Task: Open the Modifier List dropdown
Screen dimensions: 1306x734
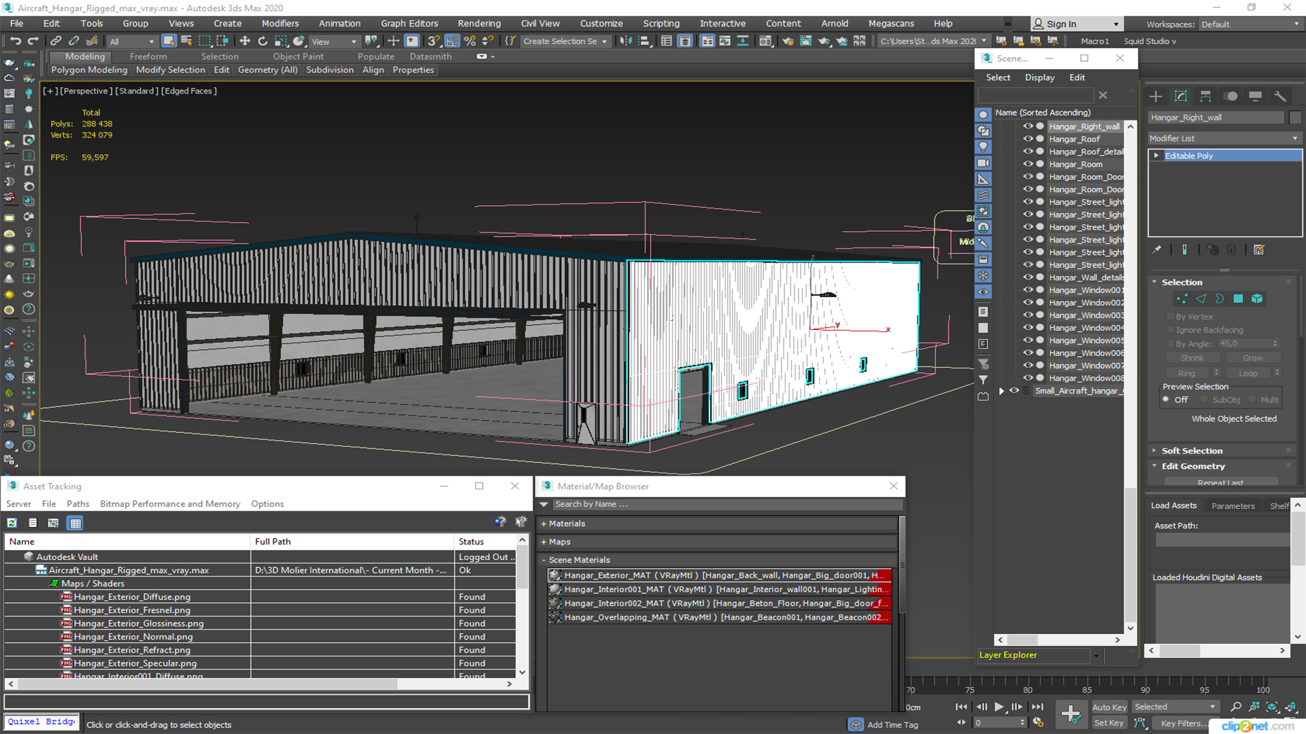Action: click(1224, 138)
